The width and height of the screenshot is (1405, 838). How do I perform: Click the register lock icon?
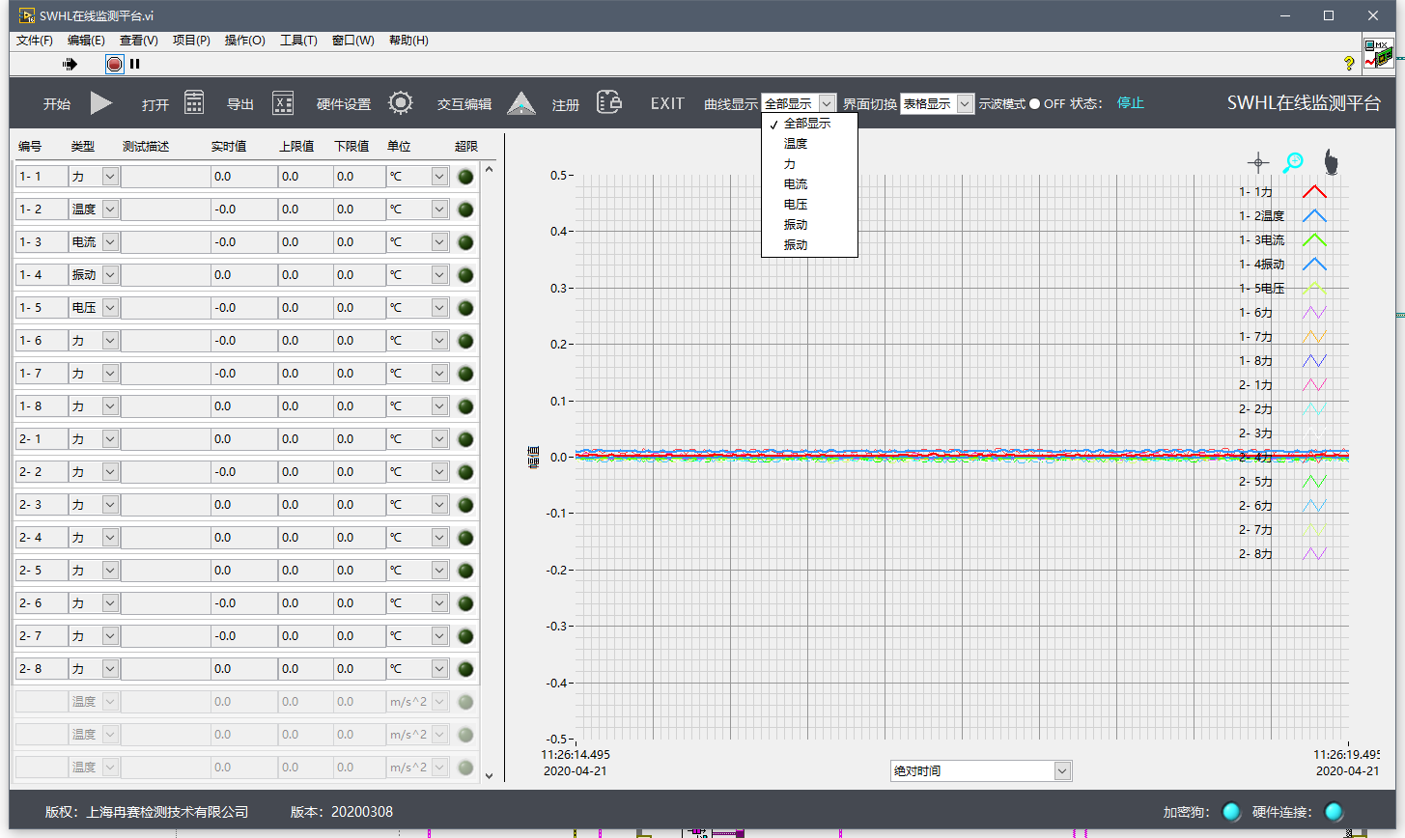608,102
